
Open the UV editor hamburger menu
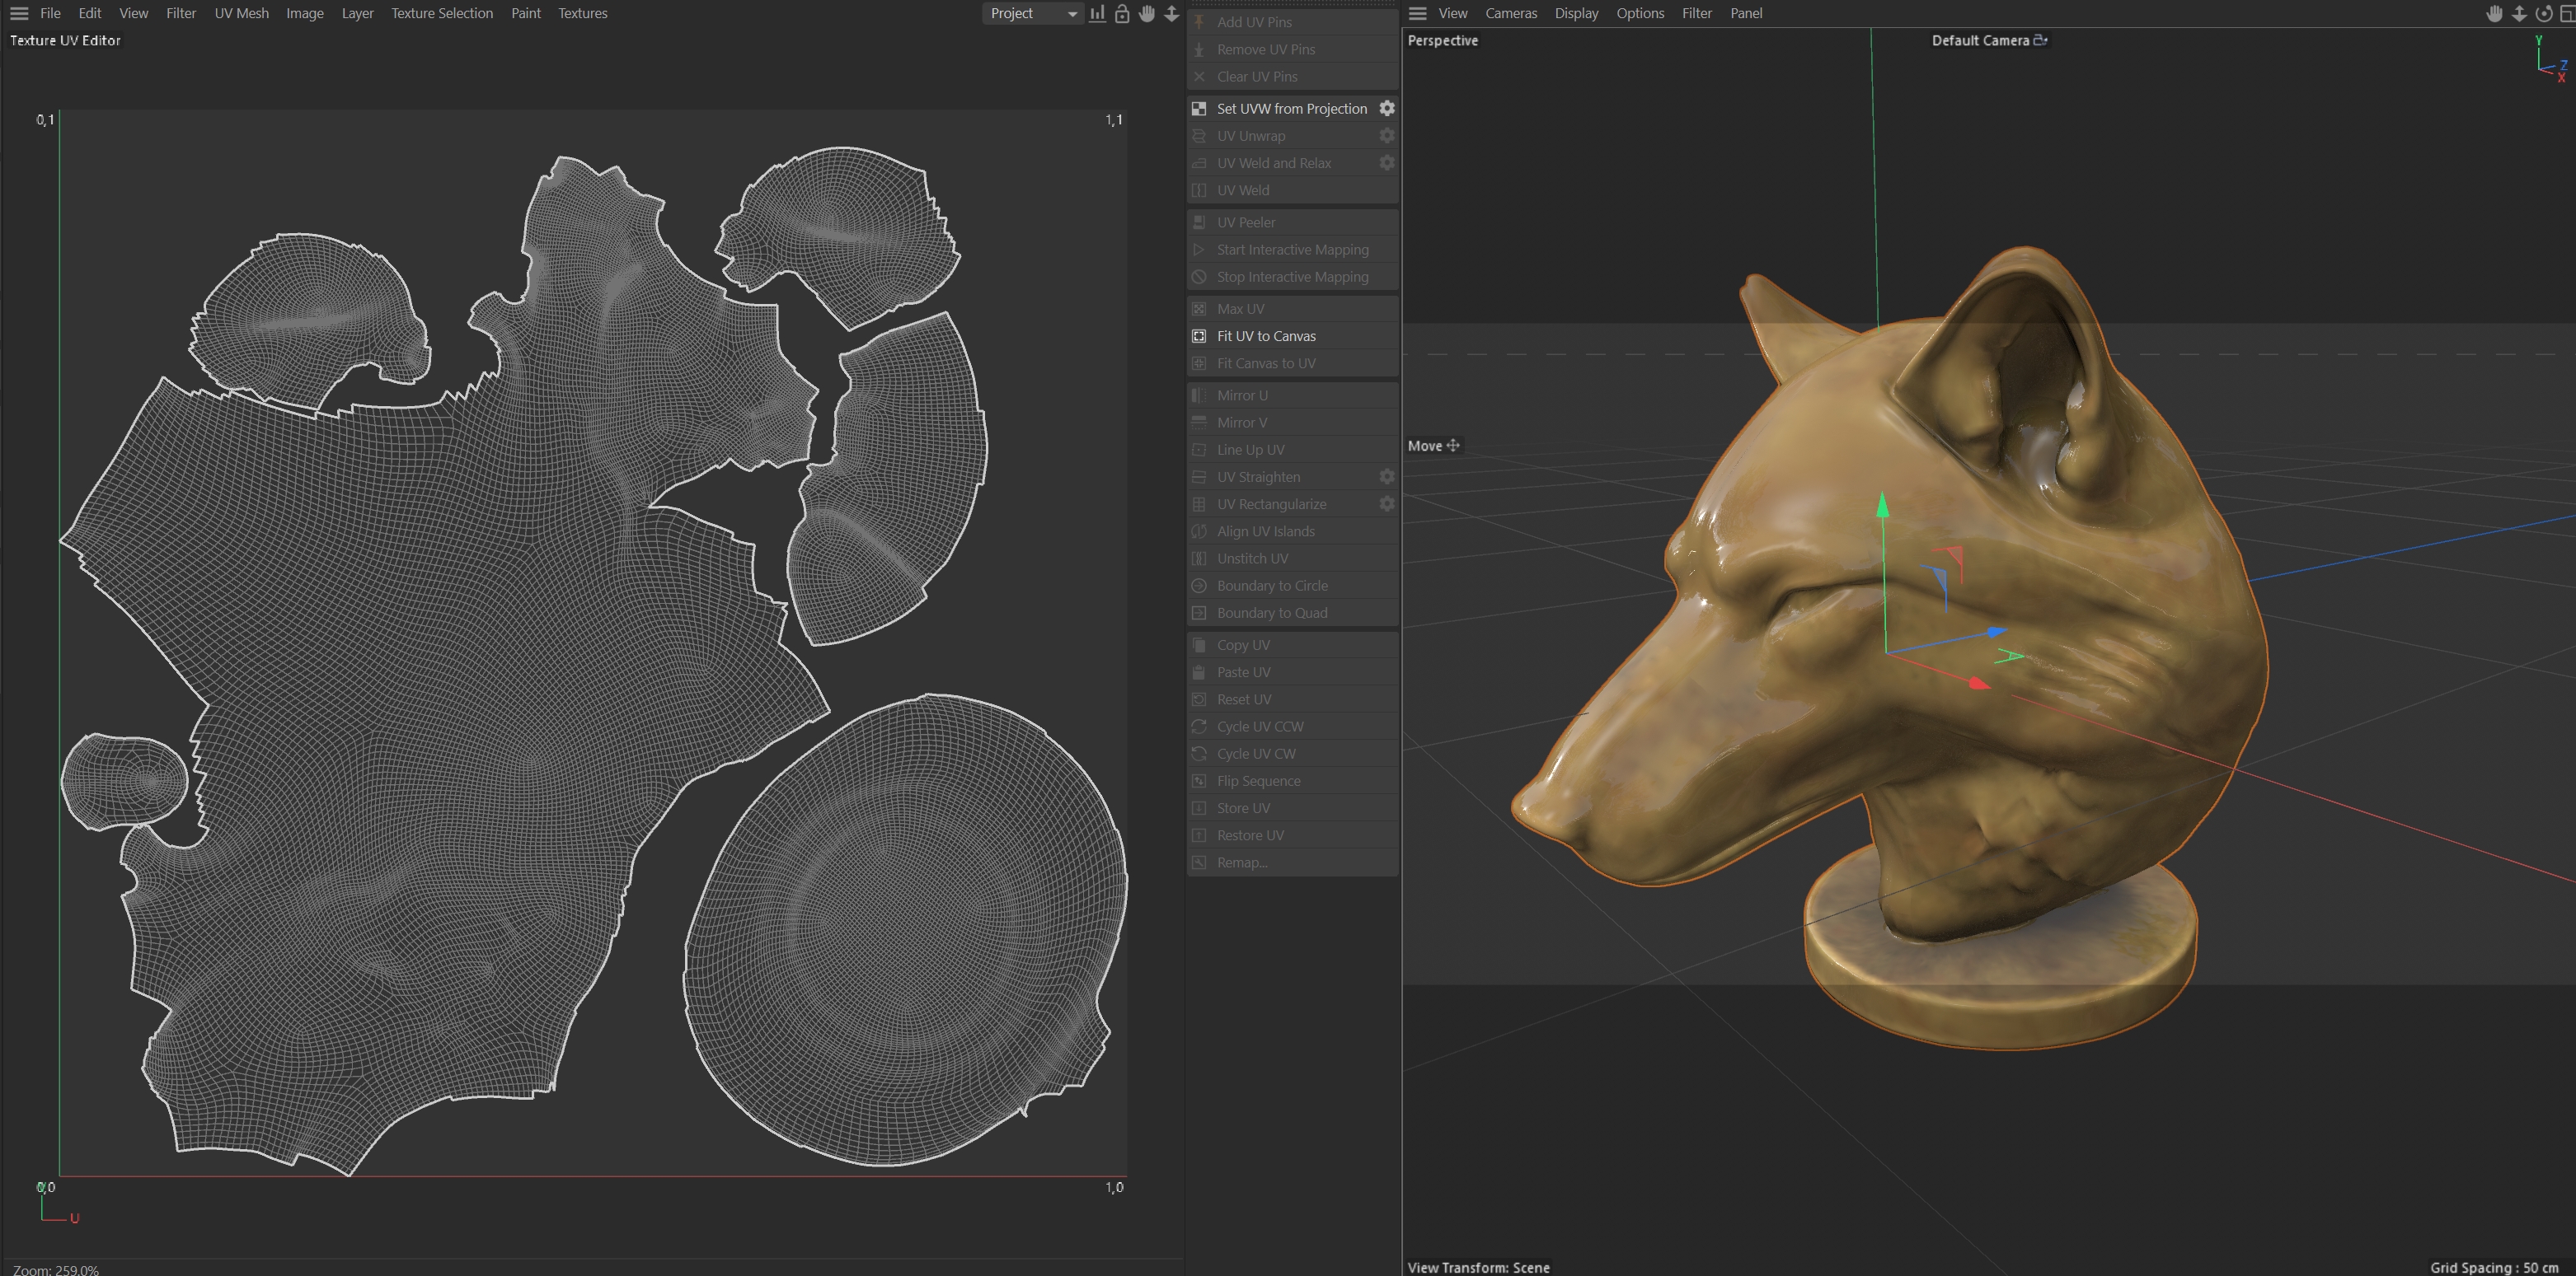point(19,13)
